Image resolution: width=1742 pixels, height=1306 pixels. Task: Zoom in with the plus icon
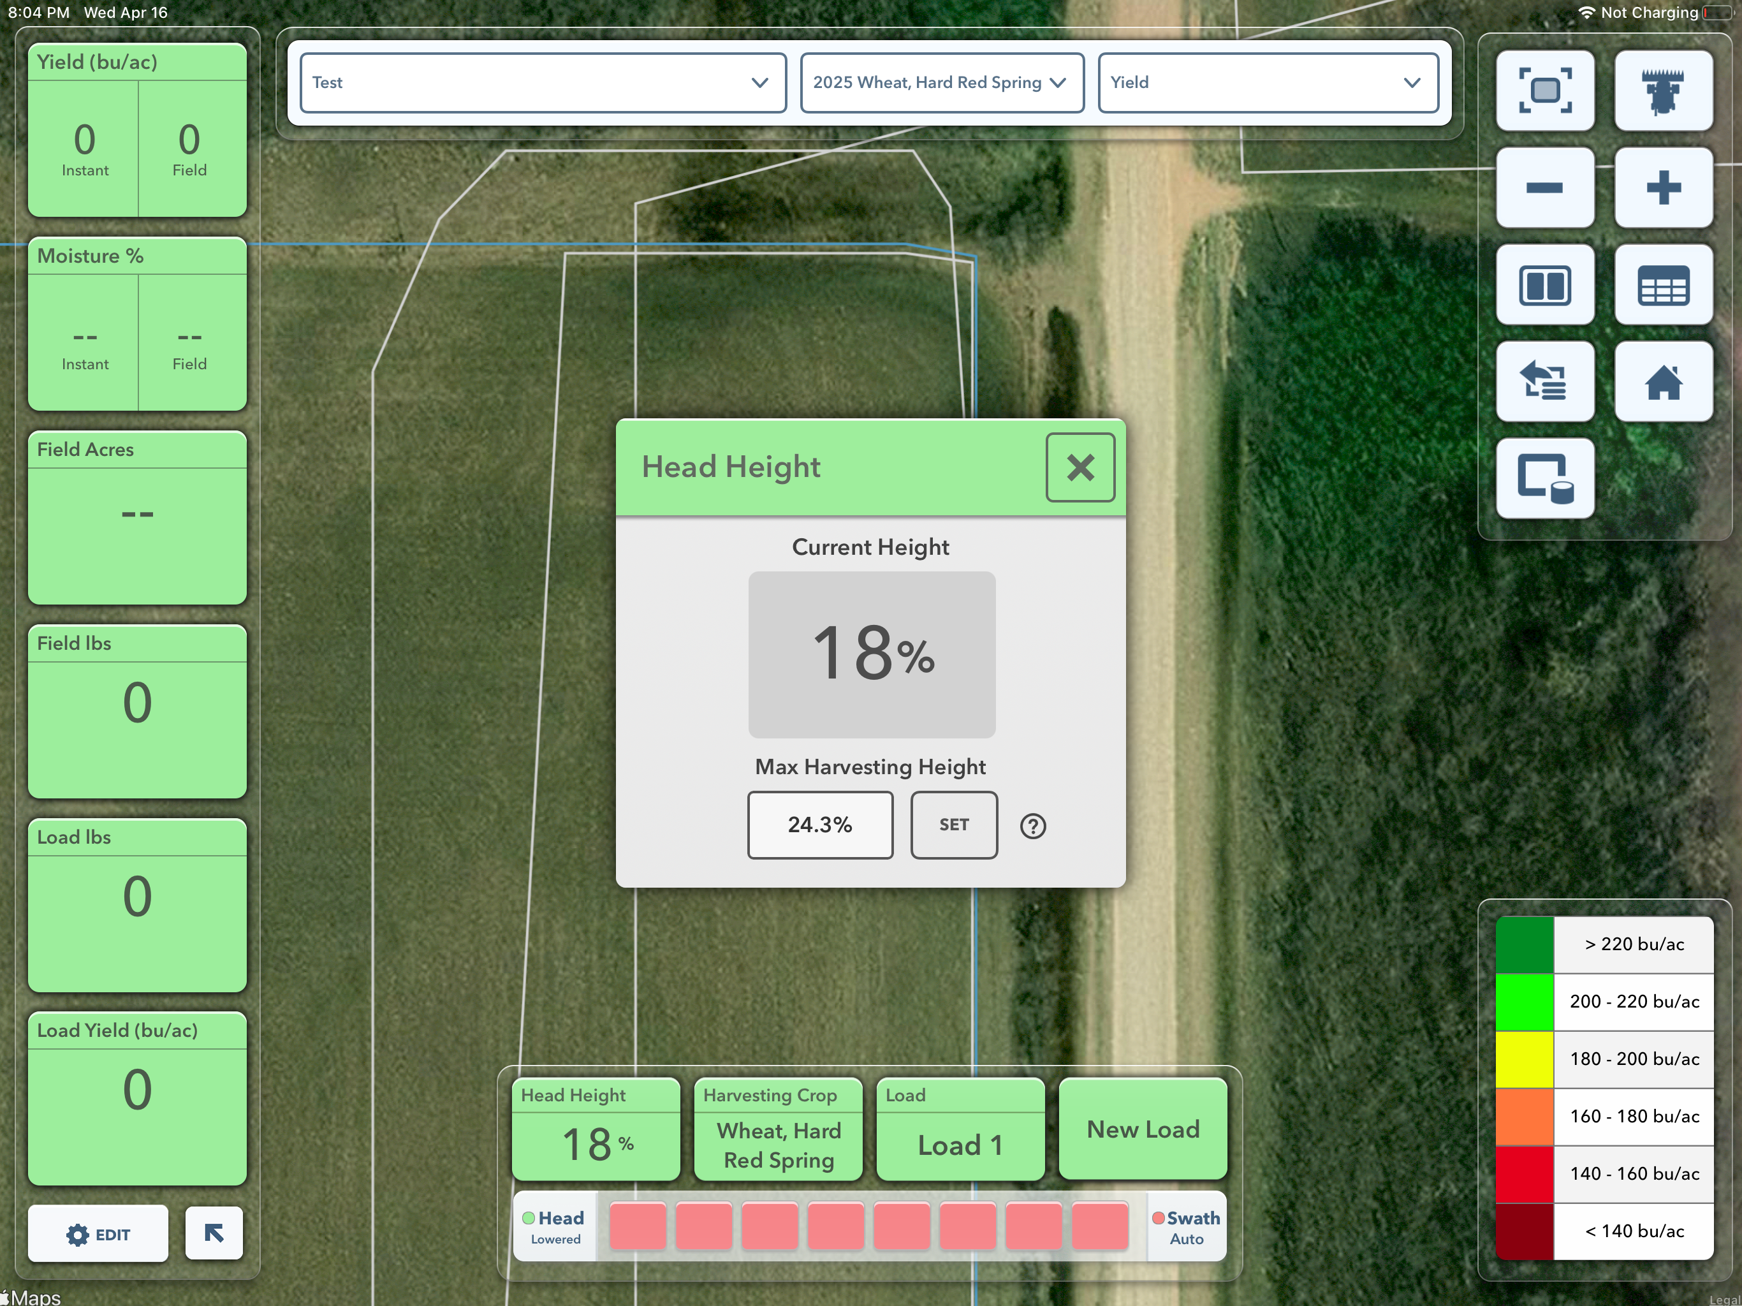(x=1662, y=187)
